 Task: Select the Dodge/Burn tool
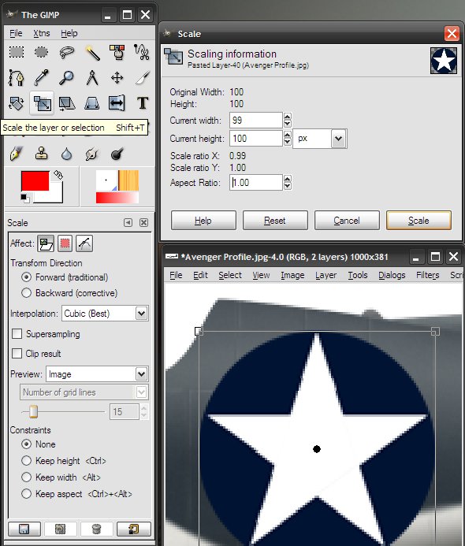[117, 154]
